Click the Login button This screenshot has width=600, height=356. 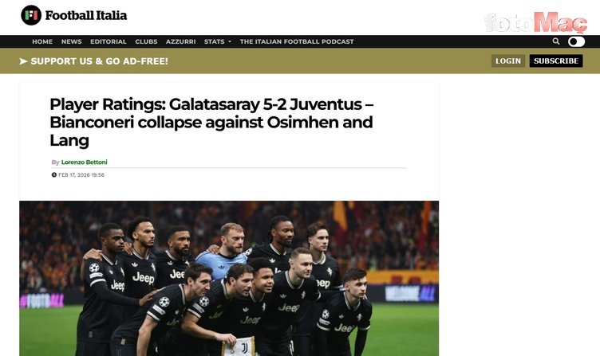click(x=508, y=61)
